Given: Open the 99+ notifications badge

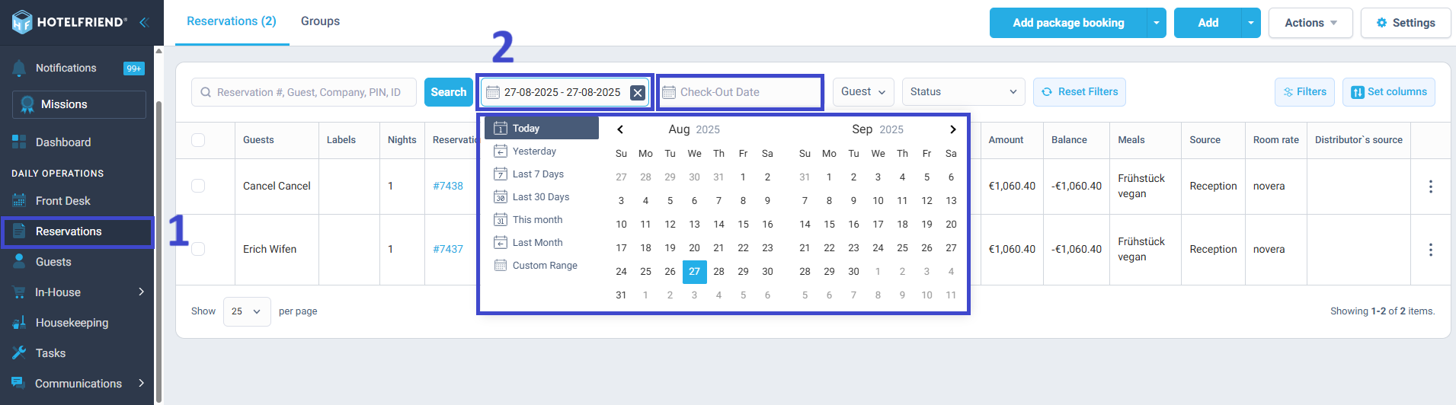Looking at the screenshot, I should (133, 69).
